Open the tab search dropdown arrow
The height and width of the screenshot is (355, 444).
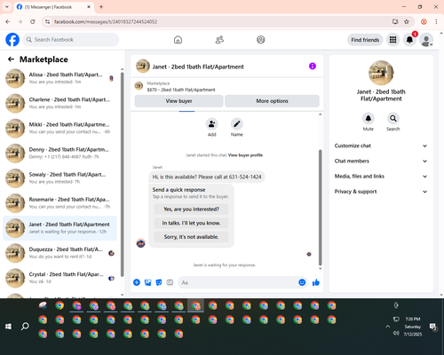[7, 7]
